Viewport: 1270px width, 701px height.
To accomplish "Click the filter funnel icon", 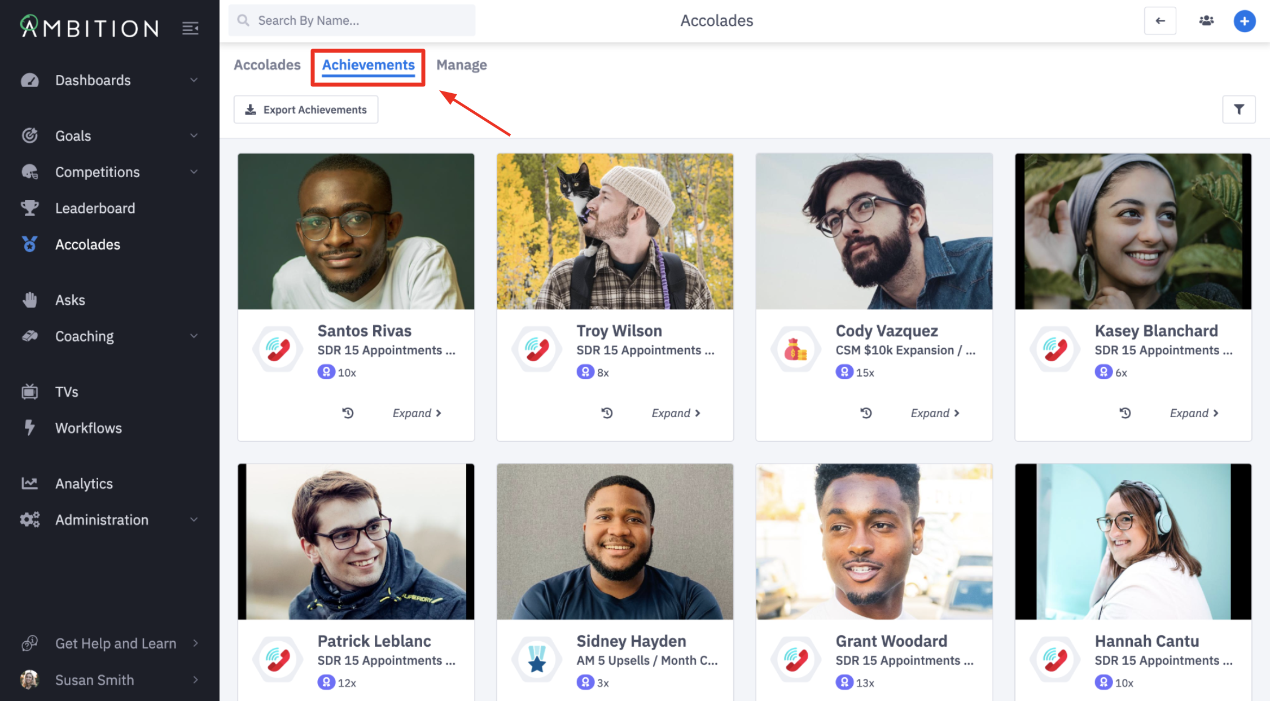I will coord(1238,109).
